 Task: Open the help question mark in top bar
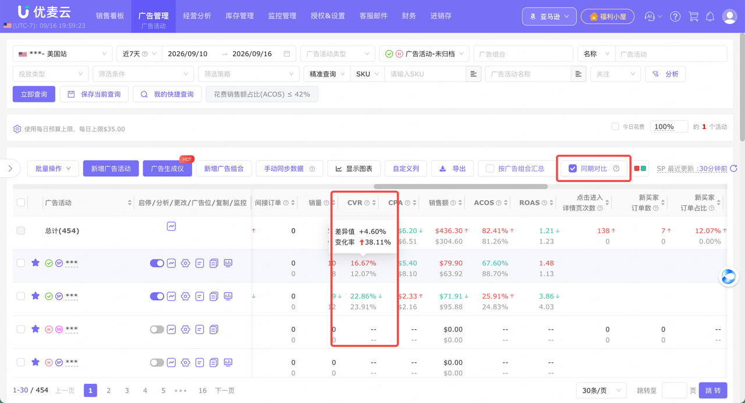675,16
